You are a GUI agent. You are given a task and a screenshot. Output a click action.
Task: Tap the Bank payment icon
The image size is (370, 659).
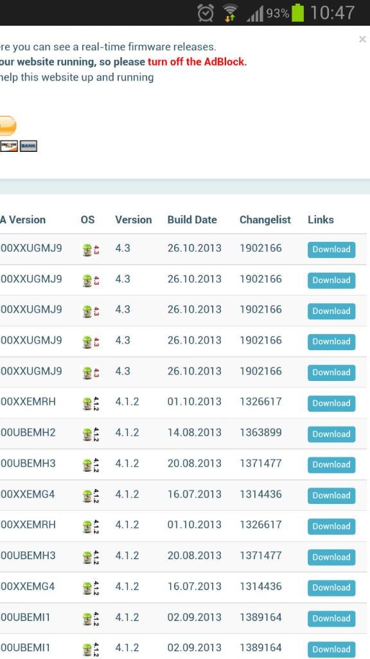[28, 146]
